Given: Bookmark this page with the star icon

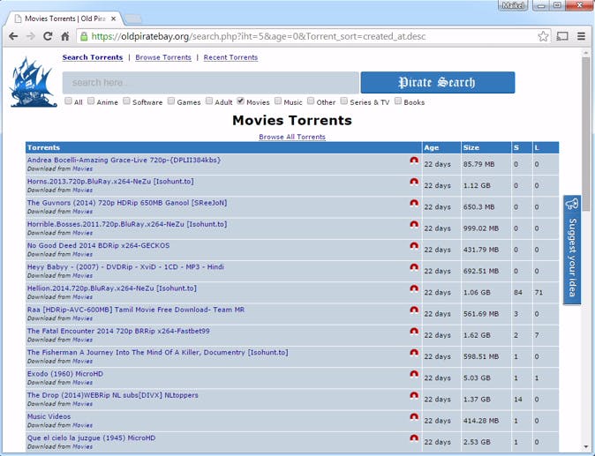Looking at the screenshot, I should coord(543,36).
